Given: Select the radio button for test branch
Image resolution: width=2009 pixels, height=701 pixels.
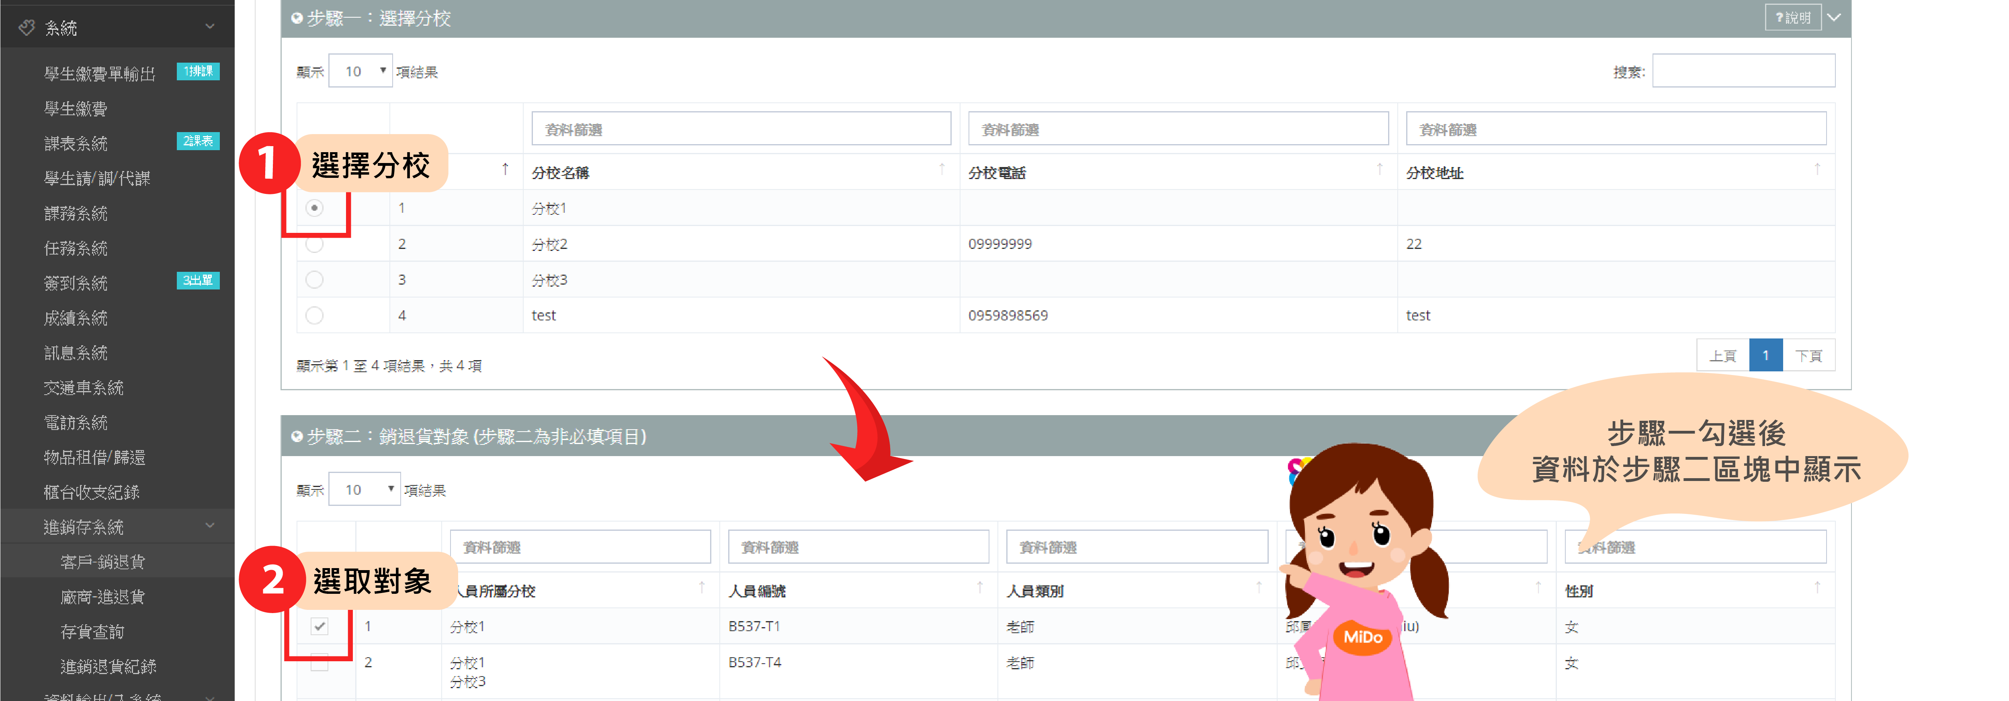Looking at the screenshot, I should click(x=314, y=316).
